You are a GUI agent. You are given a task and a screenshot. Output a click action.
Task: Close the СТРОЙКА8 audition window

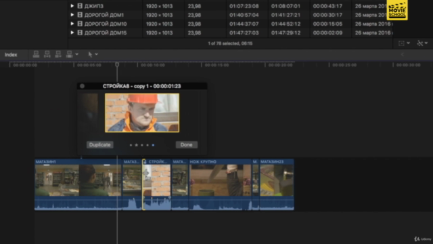(82, 86)
